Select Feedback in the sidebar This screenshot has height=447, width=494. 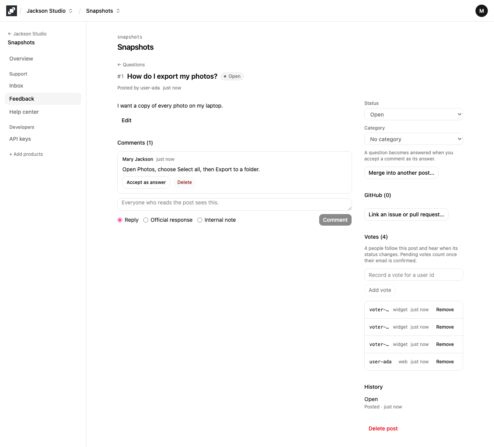[43, 99]
